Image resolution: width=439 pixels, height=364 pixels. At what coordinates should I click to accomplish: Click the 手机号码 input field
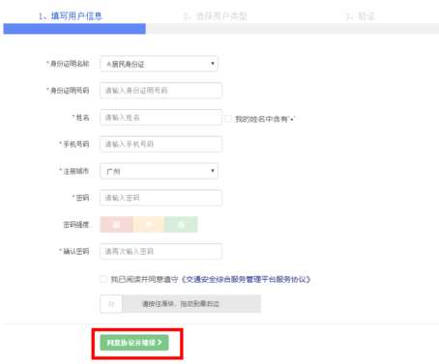161,144
